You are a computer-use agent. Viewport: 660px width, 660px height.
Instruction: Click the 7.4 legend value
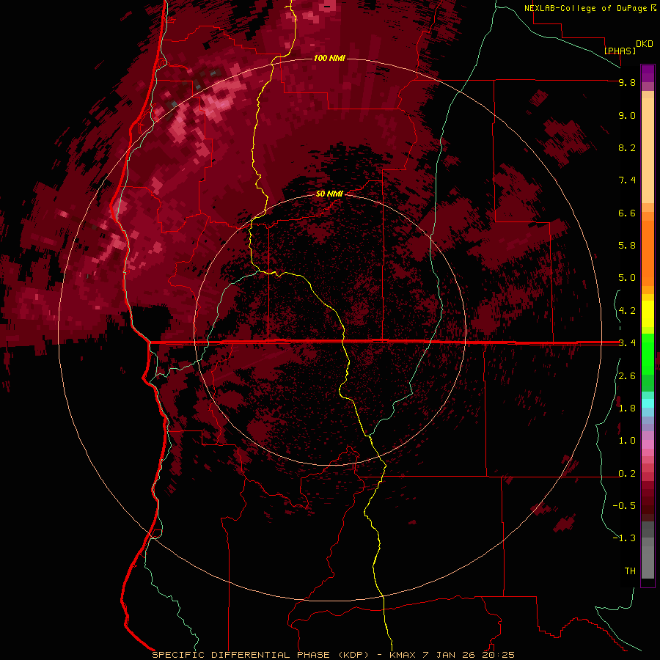tap(627, 180)
